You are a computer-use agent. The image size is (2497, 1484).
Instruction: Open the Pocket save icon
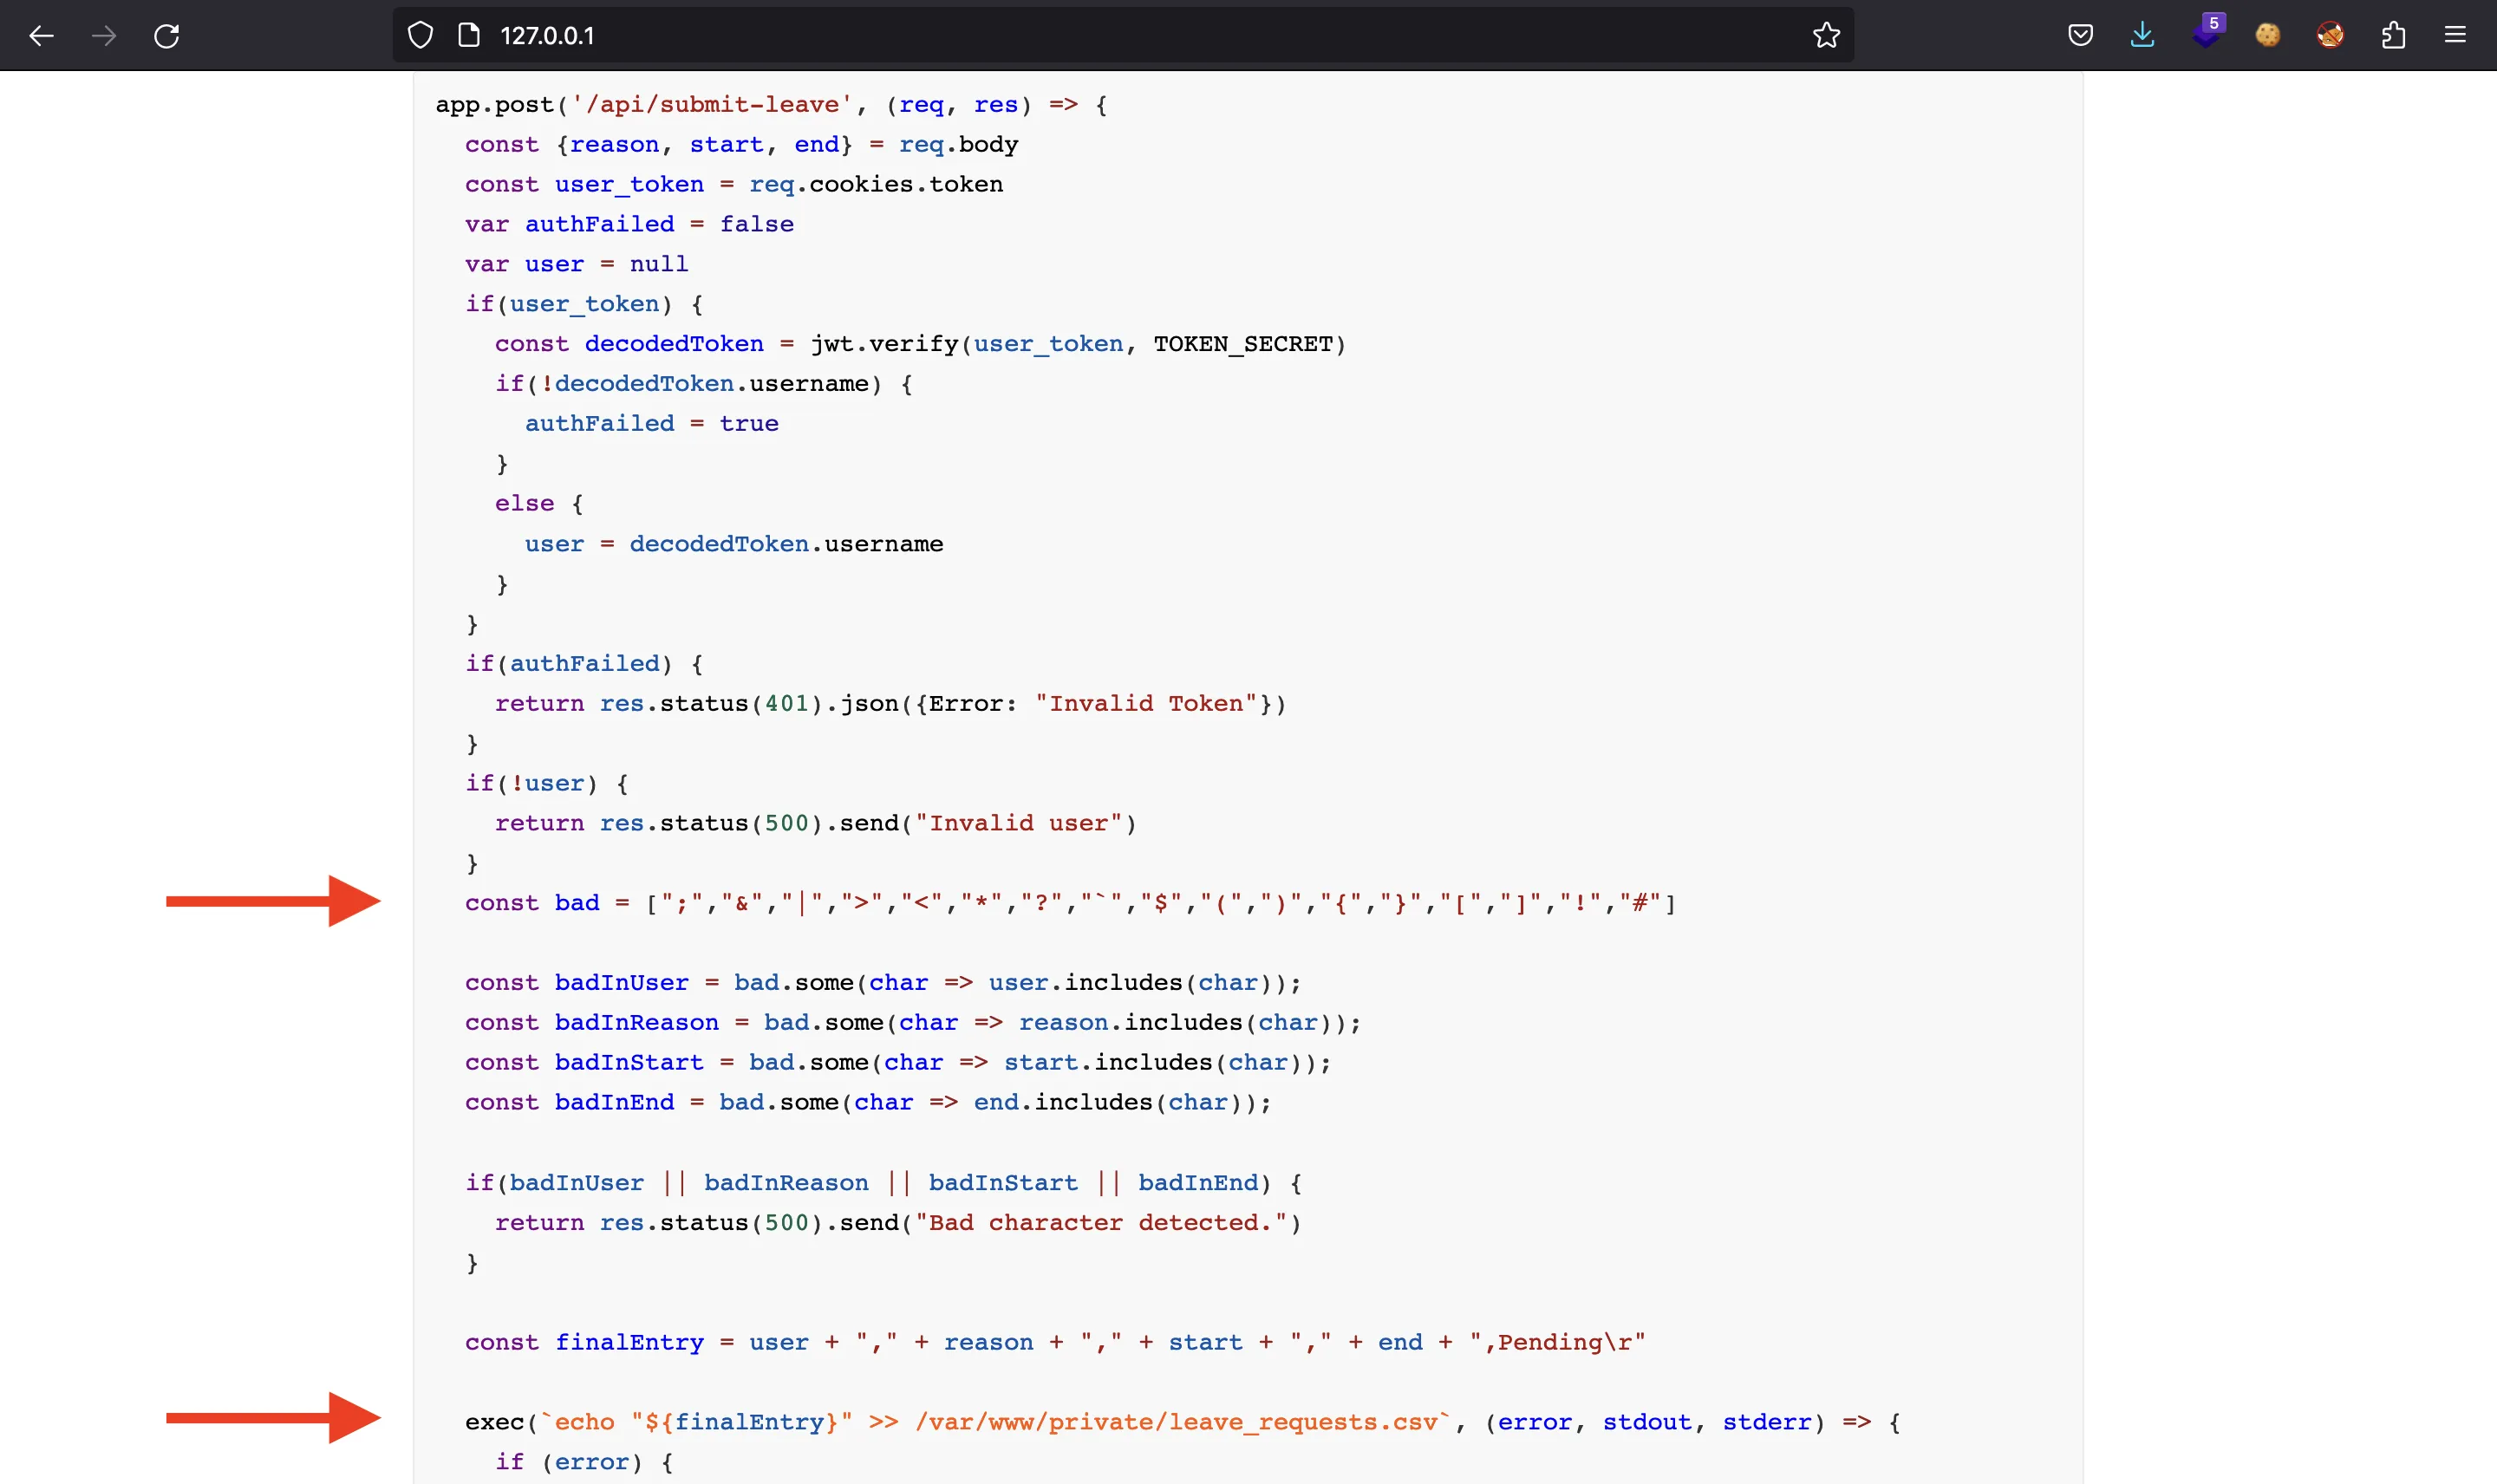coord(2080,36)
